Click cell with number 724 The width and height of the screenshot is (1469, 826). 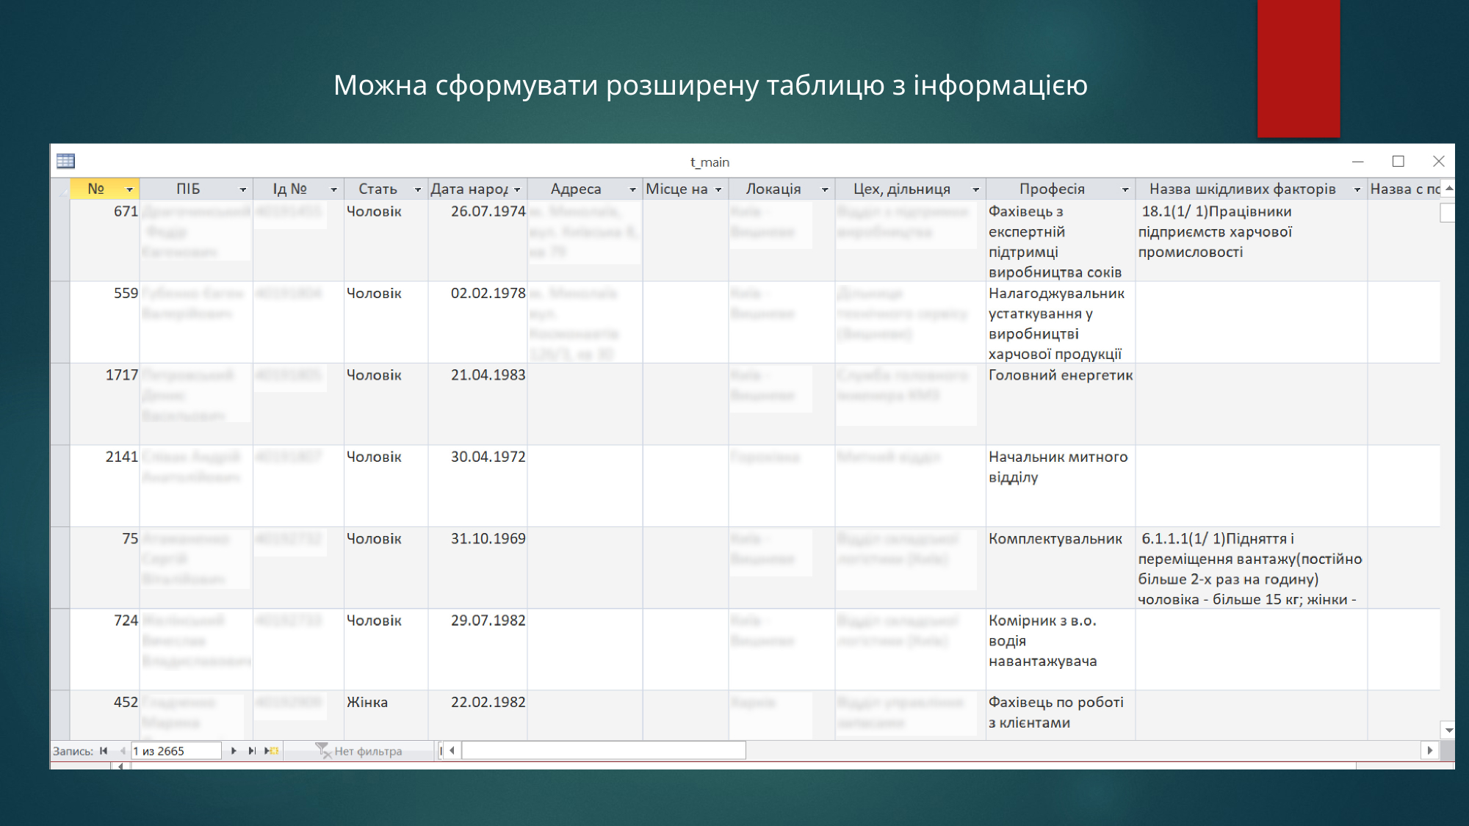[105, 649]
